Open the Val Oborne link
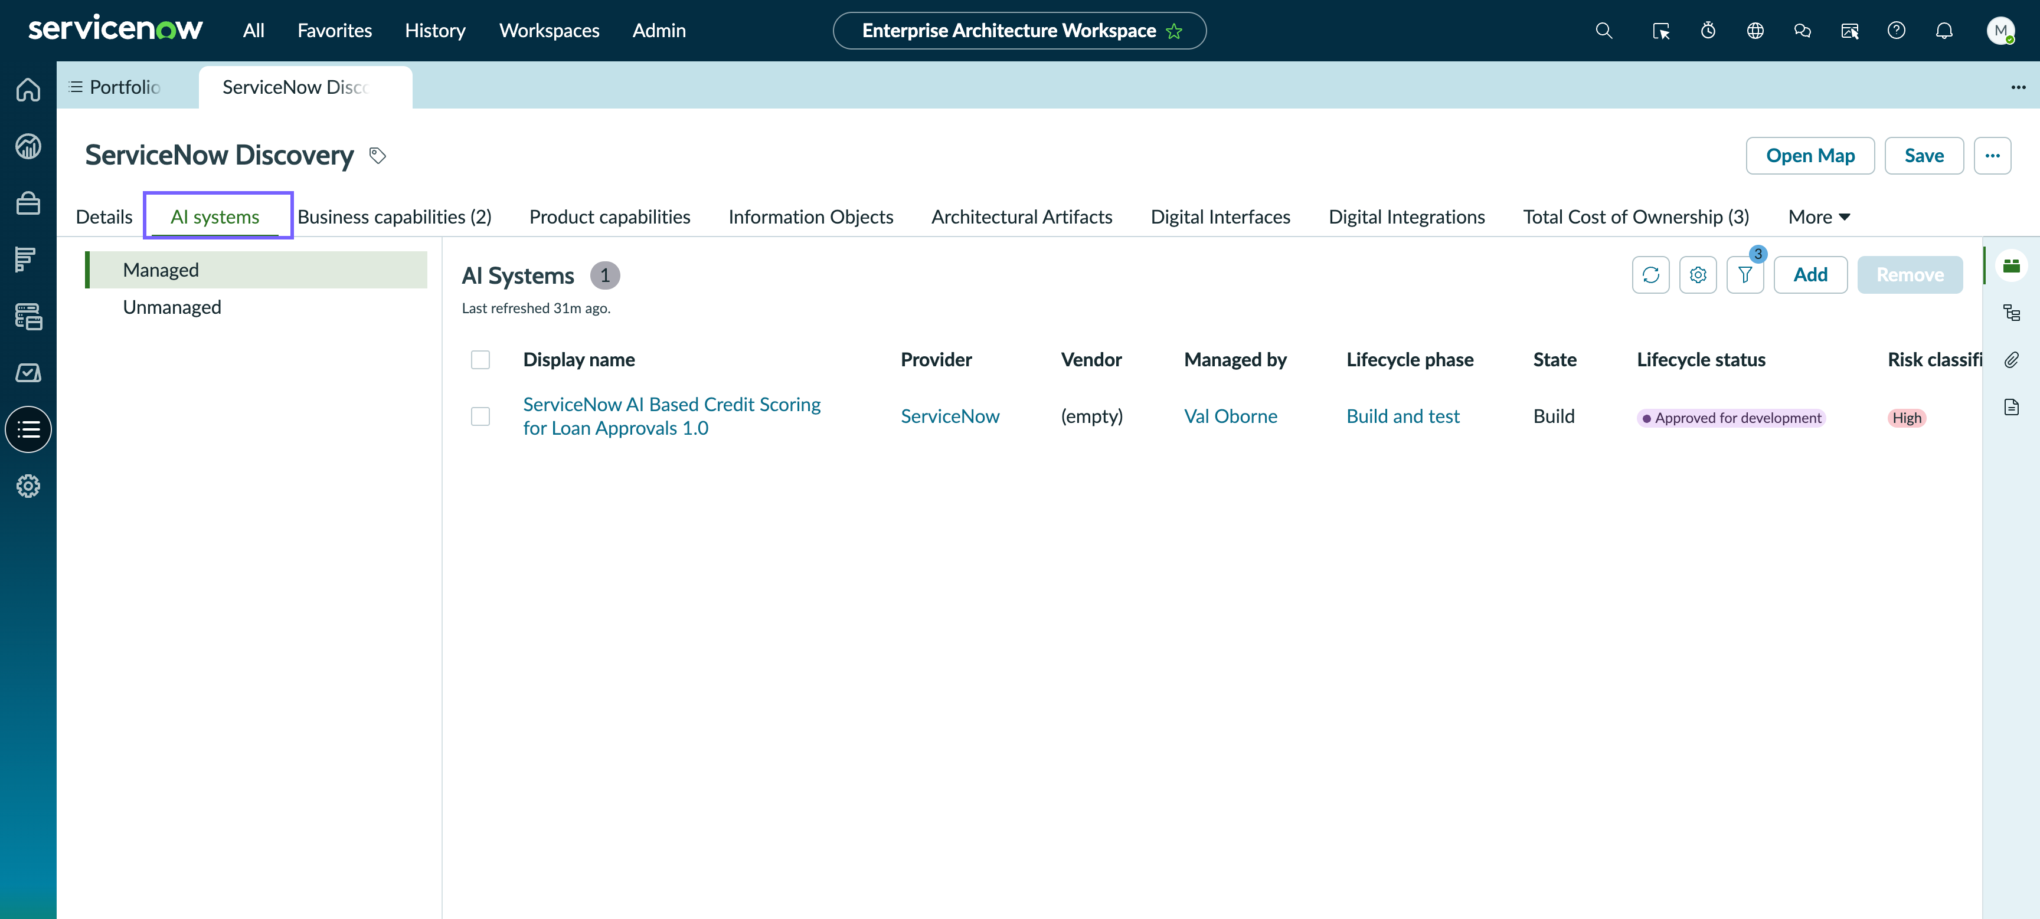 (1230, 416)
